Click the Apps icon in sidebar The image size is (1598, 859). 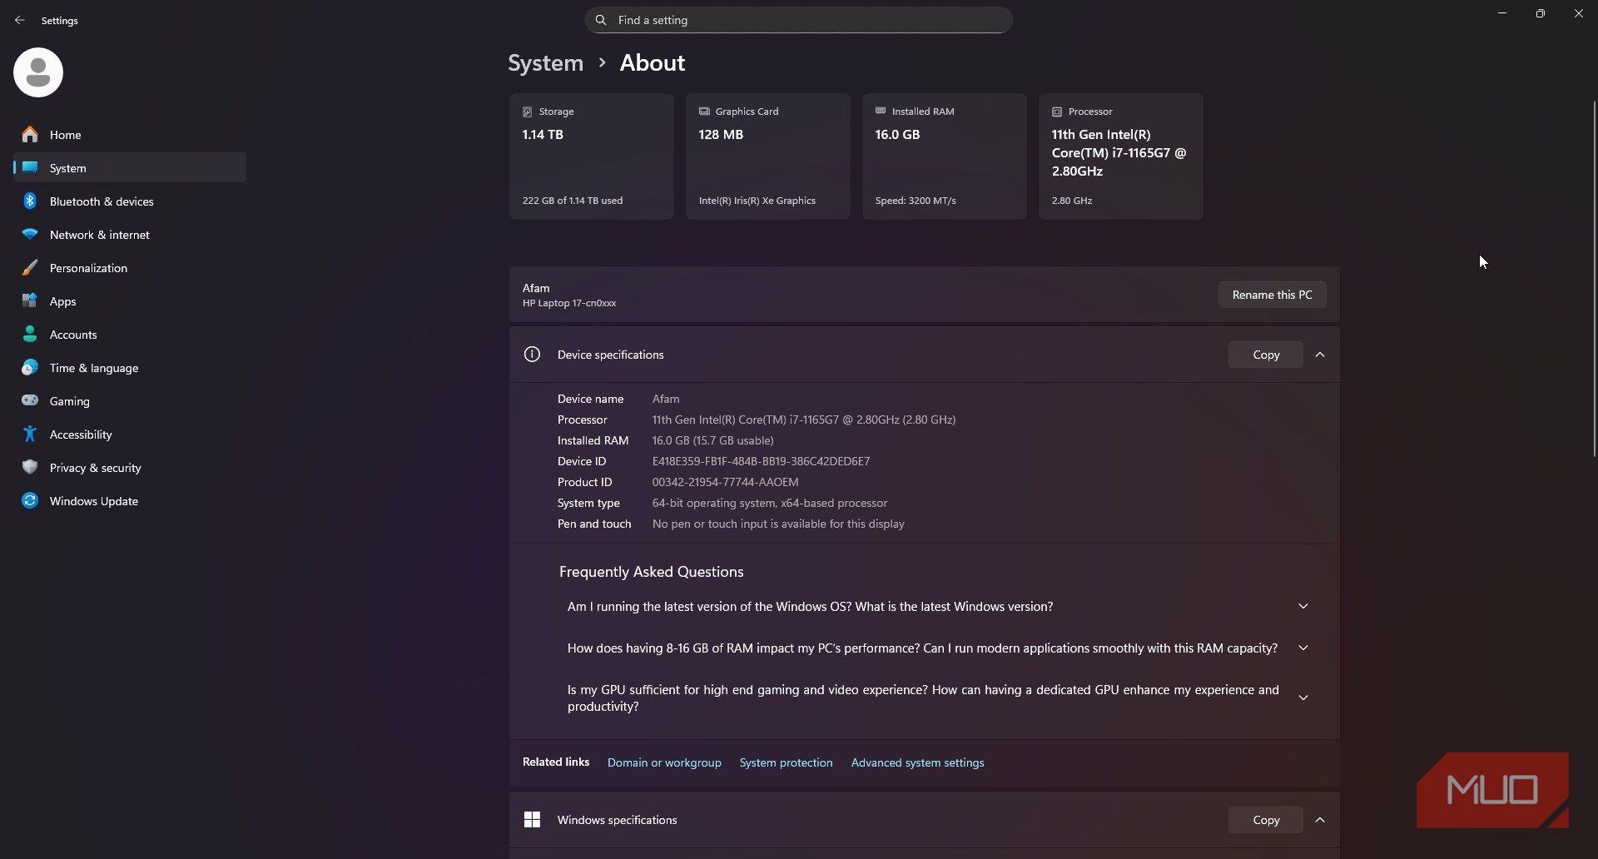pyautogui.click(x=30, y=300)
